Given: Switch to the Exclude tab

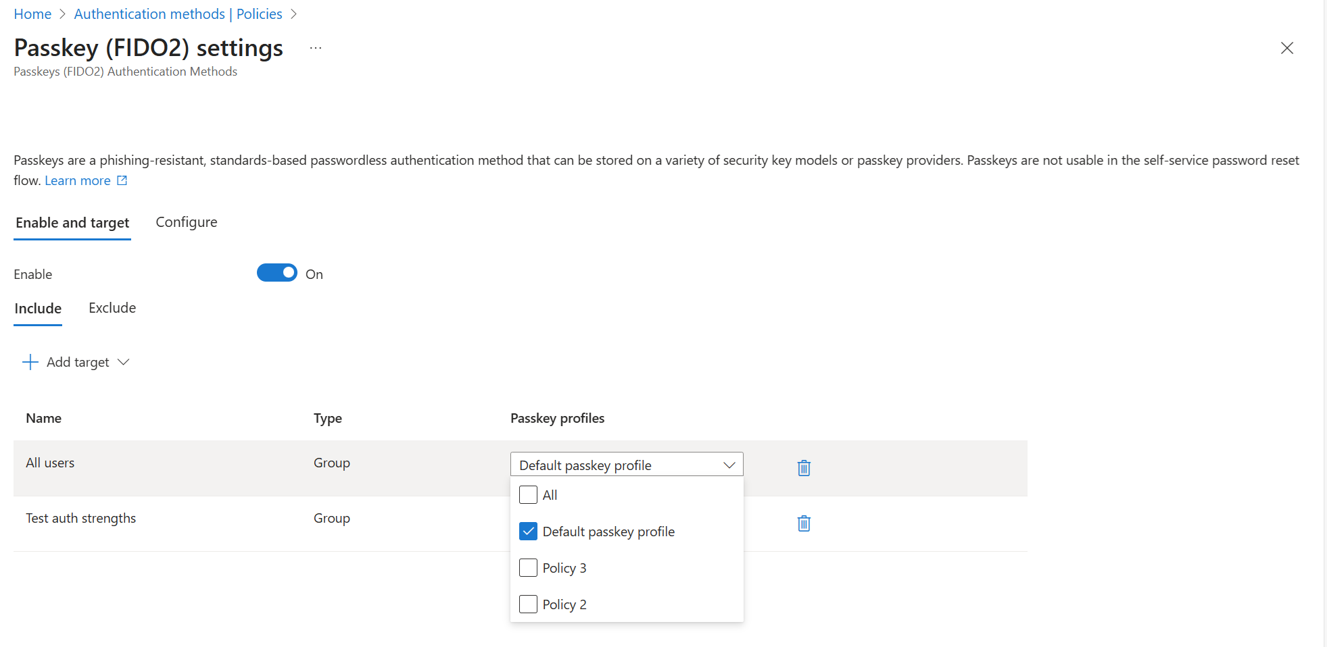Looking at the screenshot, I should [x=112, y=308].
